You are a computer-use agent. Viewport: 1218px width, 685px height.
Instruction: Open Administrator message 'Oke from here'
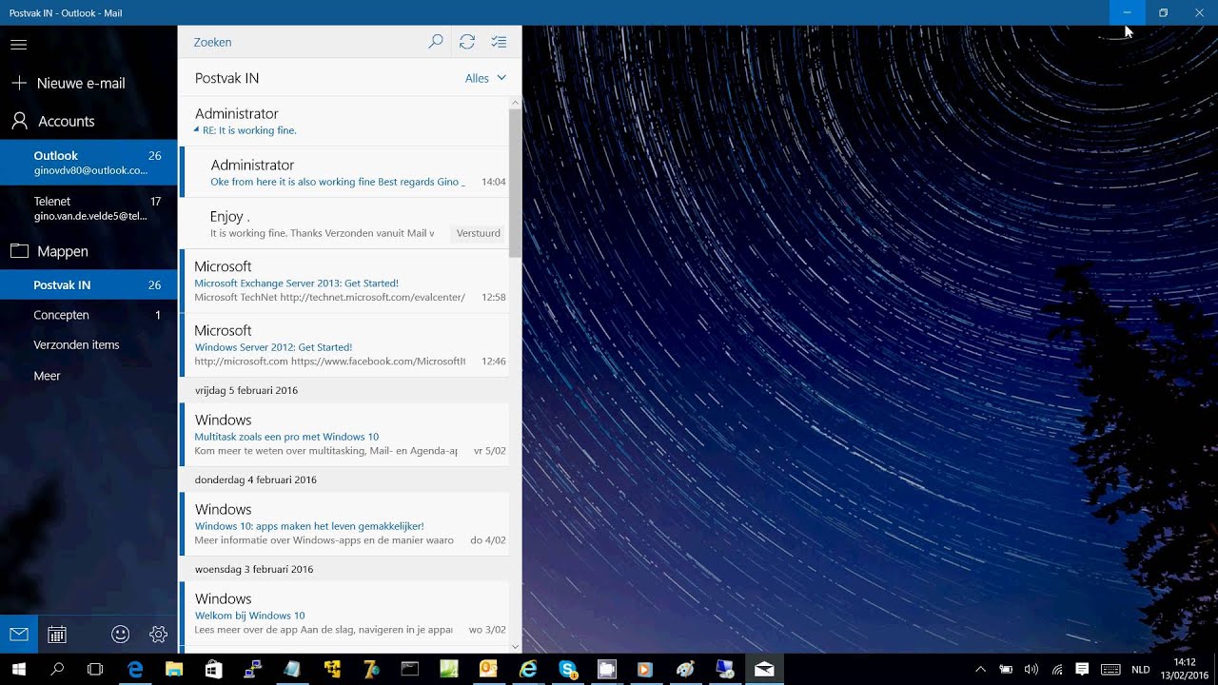click(x=344, y=172)
